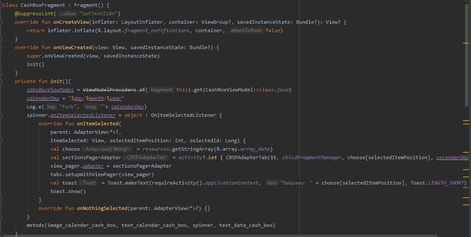
Task: Click text_calendar_cash_box argument
Action: [154, 225]
